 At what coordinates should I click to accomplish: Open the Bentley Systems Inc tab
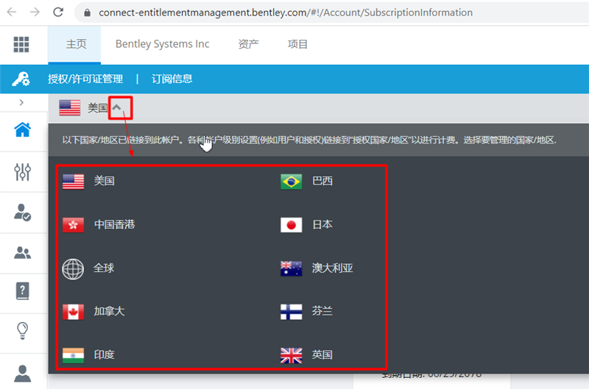click(x=162, y=44)
